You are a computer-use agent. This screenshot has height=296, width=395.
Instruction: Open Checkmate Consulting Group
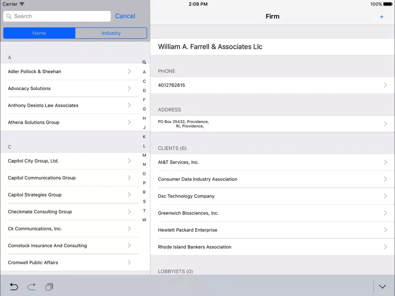click(x=70, y=212)
